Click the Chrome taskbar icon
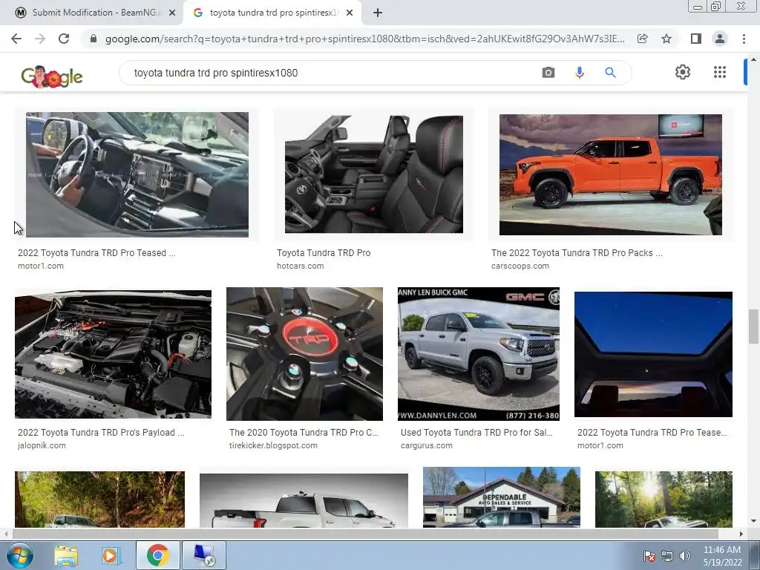This screenshot has height=570, width=760. click(x=157, y=555)
